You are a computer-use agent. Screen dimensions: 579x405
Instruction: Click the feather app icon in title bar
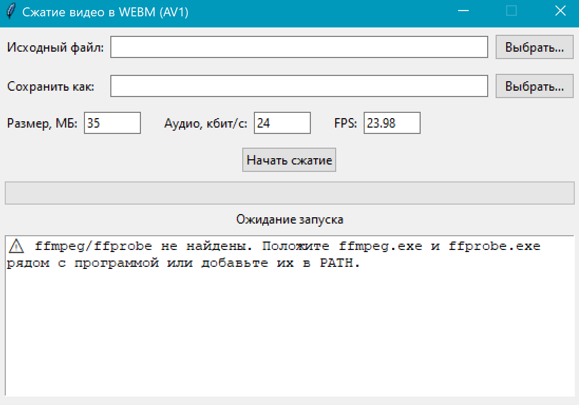[x=11, y=11]
